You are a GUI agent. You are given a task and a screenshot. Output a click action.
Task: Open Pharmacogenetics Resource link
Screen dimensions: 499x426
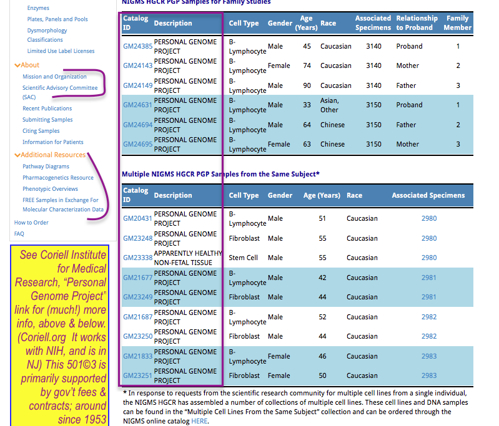(x=57, y=178)
